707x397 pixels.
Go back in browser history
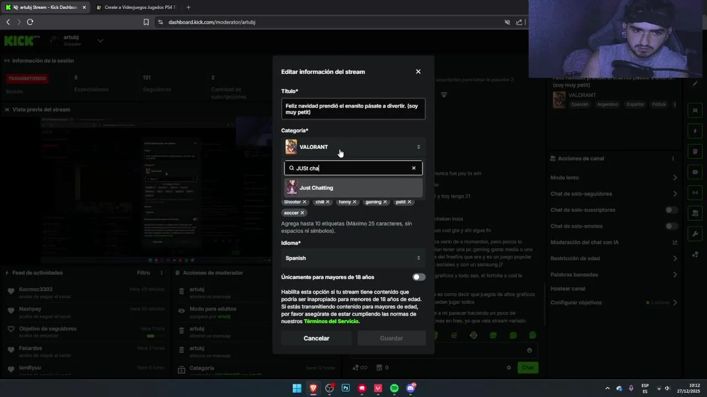tap(8, 22)
